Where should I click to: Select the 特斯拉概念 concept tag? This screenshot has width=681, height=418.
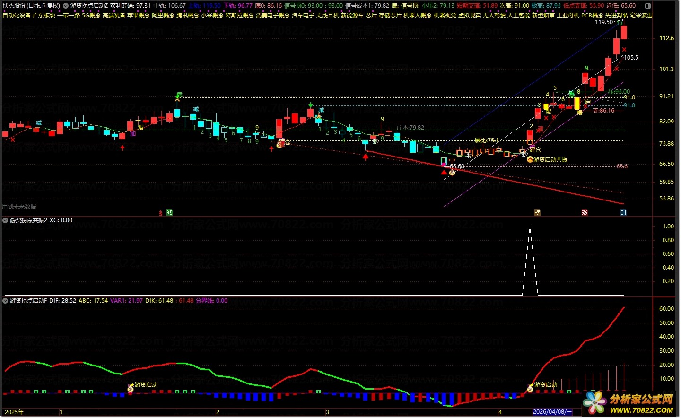pos(240,16)
